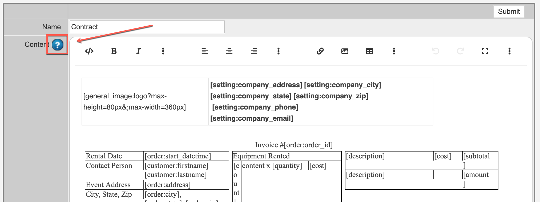
Task: Click the [subtotal] cell
Action: coord(480,161)
